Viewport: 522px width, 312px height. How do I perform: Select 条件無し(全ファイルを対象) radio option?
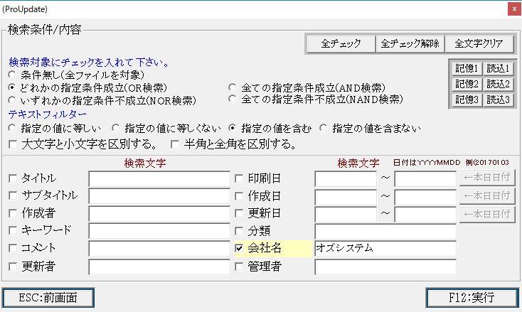(12, 75)
